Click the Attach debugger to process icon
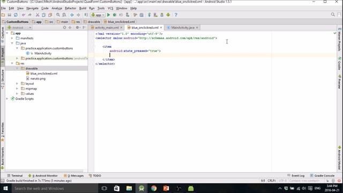The height and width of the screenshot is (193, 343). tap(128, 15)
